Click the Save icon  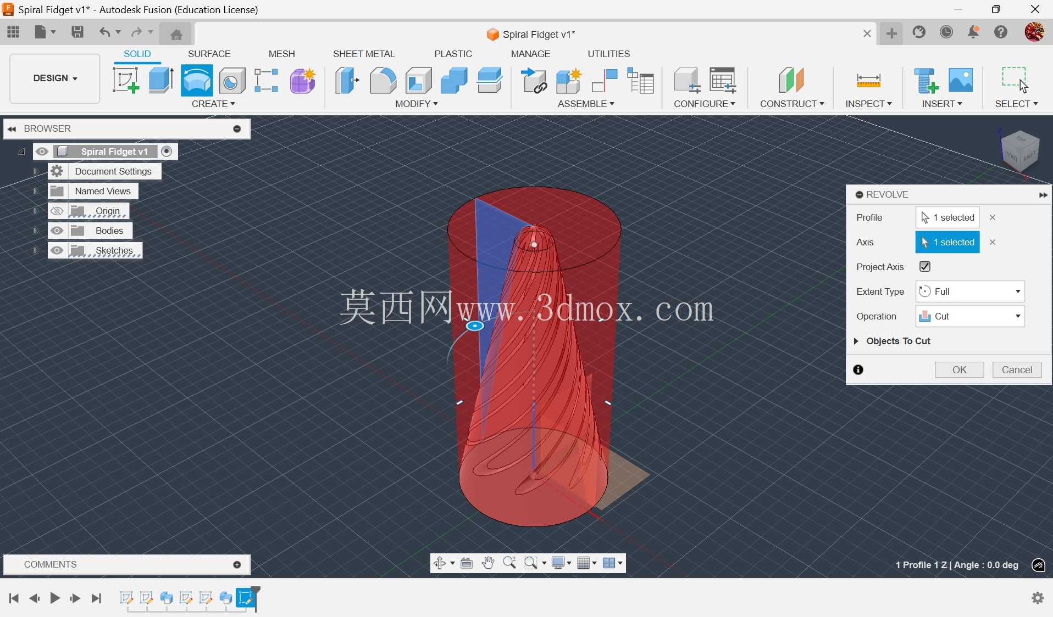pos(77,32)
